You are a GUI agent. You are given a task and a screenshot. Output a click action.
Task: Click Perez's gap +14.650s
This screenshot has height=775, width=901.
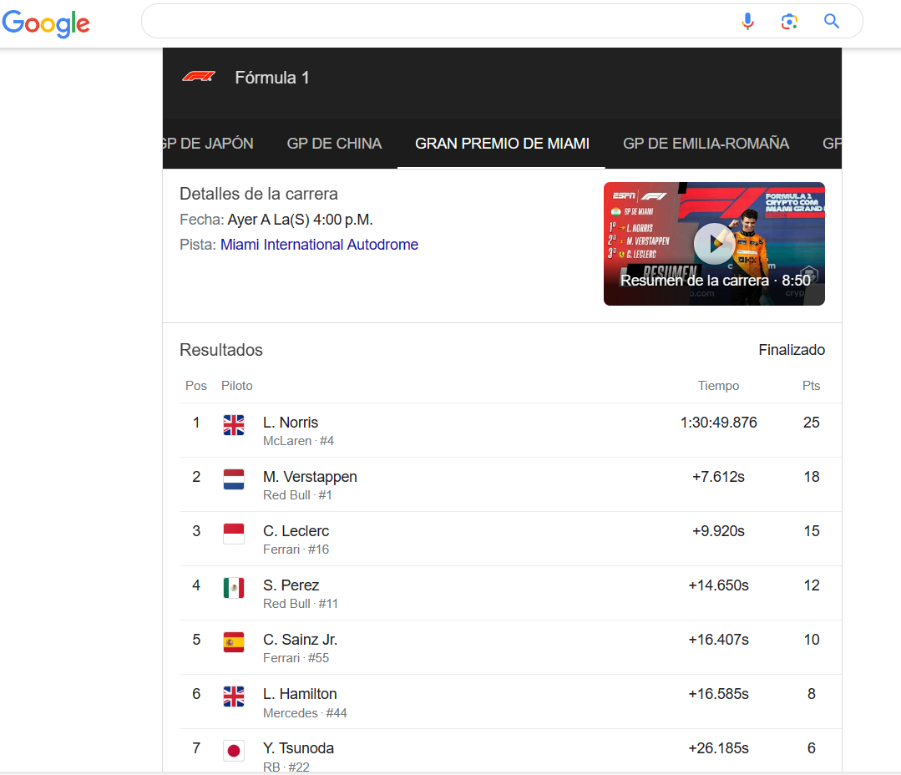click(719, 585)
